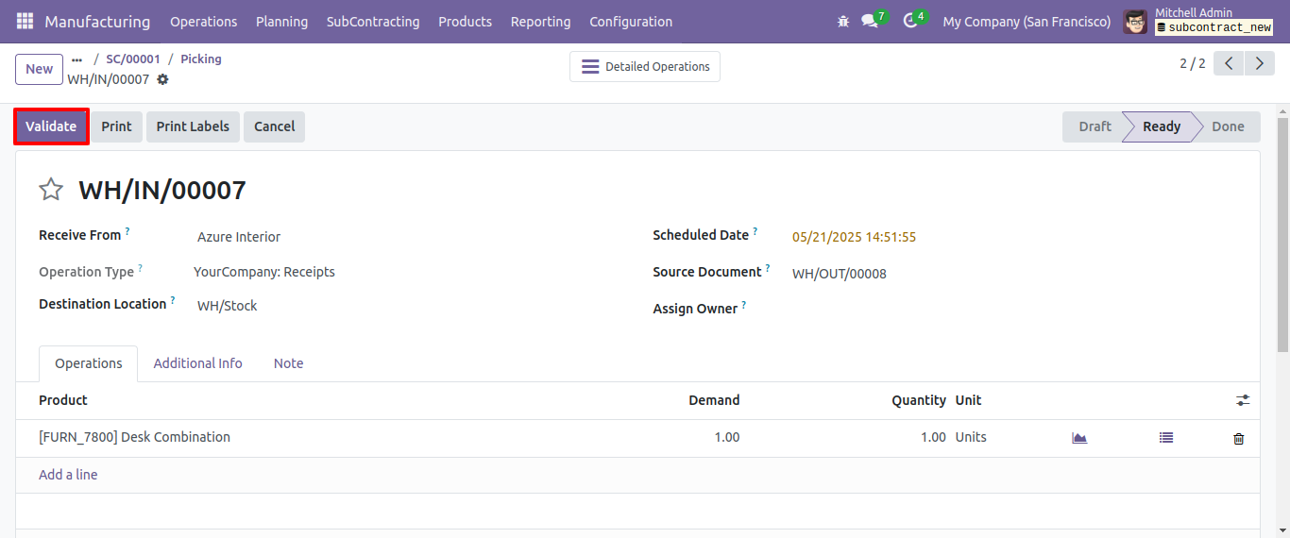Click the Validate button
Viewport: 1290px width, 538px height.
[x=51, y=126]
